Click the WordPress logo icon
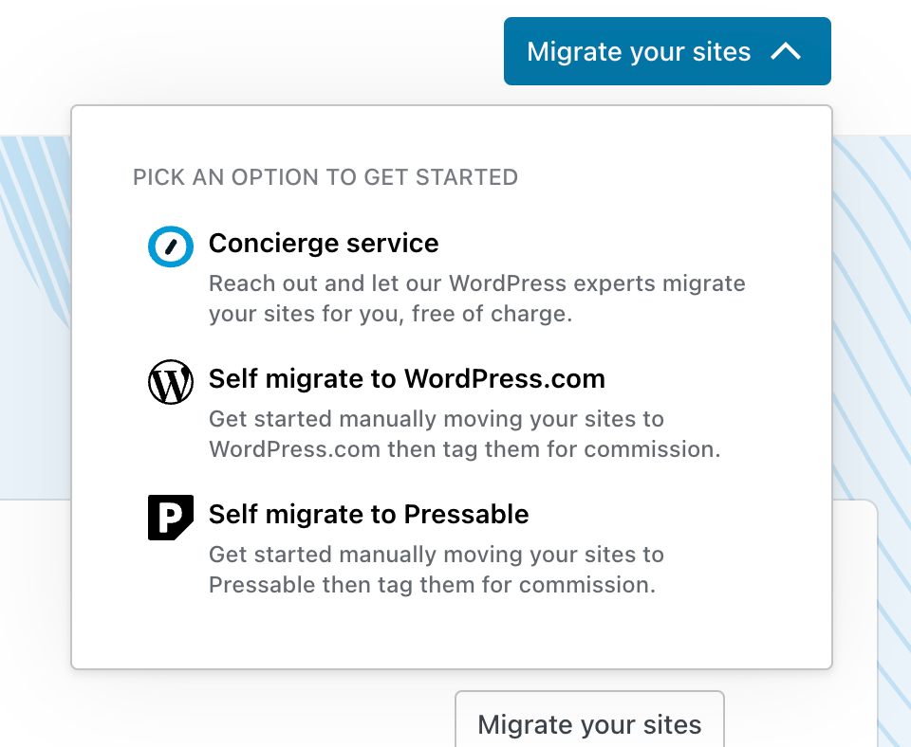This screenshot has height=747, width=911. click(x=171, y=383)
